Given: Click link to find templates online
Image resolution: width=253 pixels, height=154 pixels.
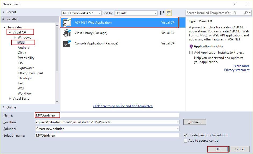Looking at the screenshot, I should 123,106.
